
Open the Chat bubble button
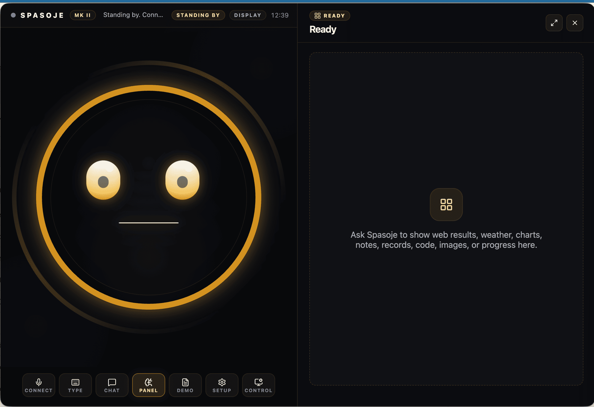pyautogui.click(x=112, y=385)
